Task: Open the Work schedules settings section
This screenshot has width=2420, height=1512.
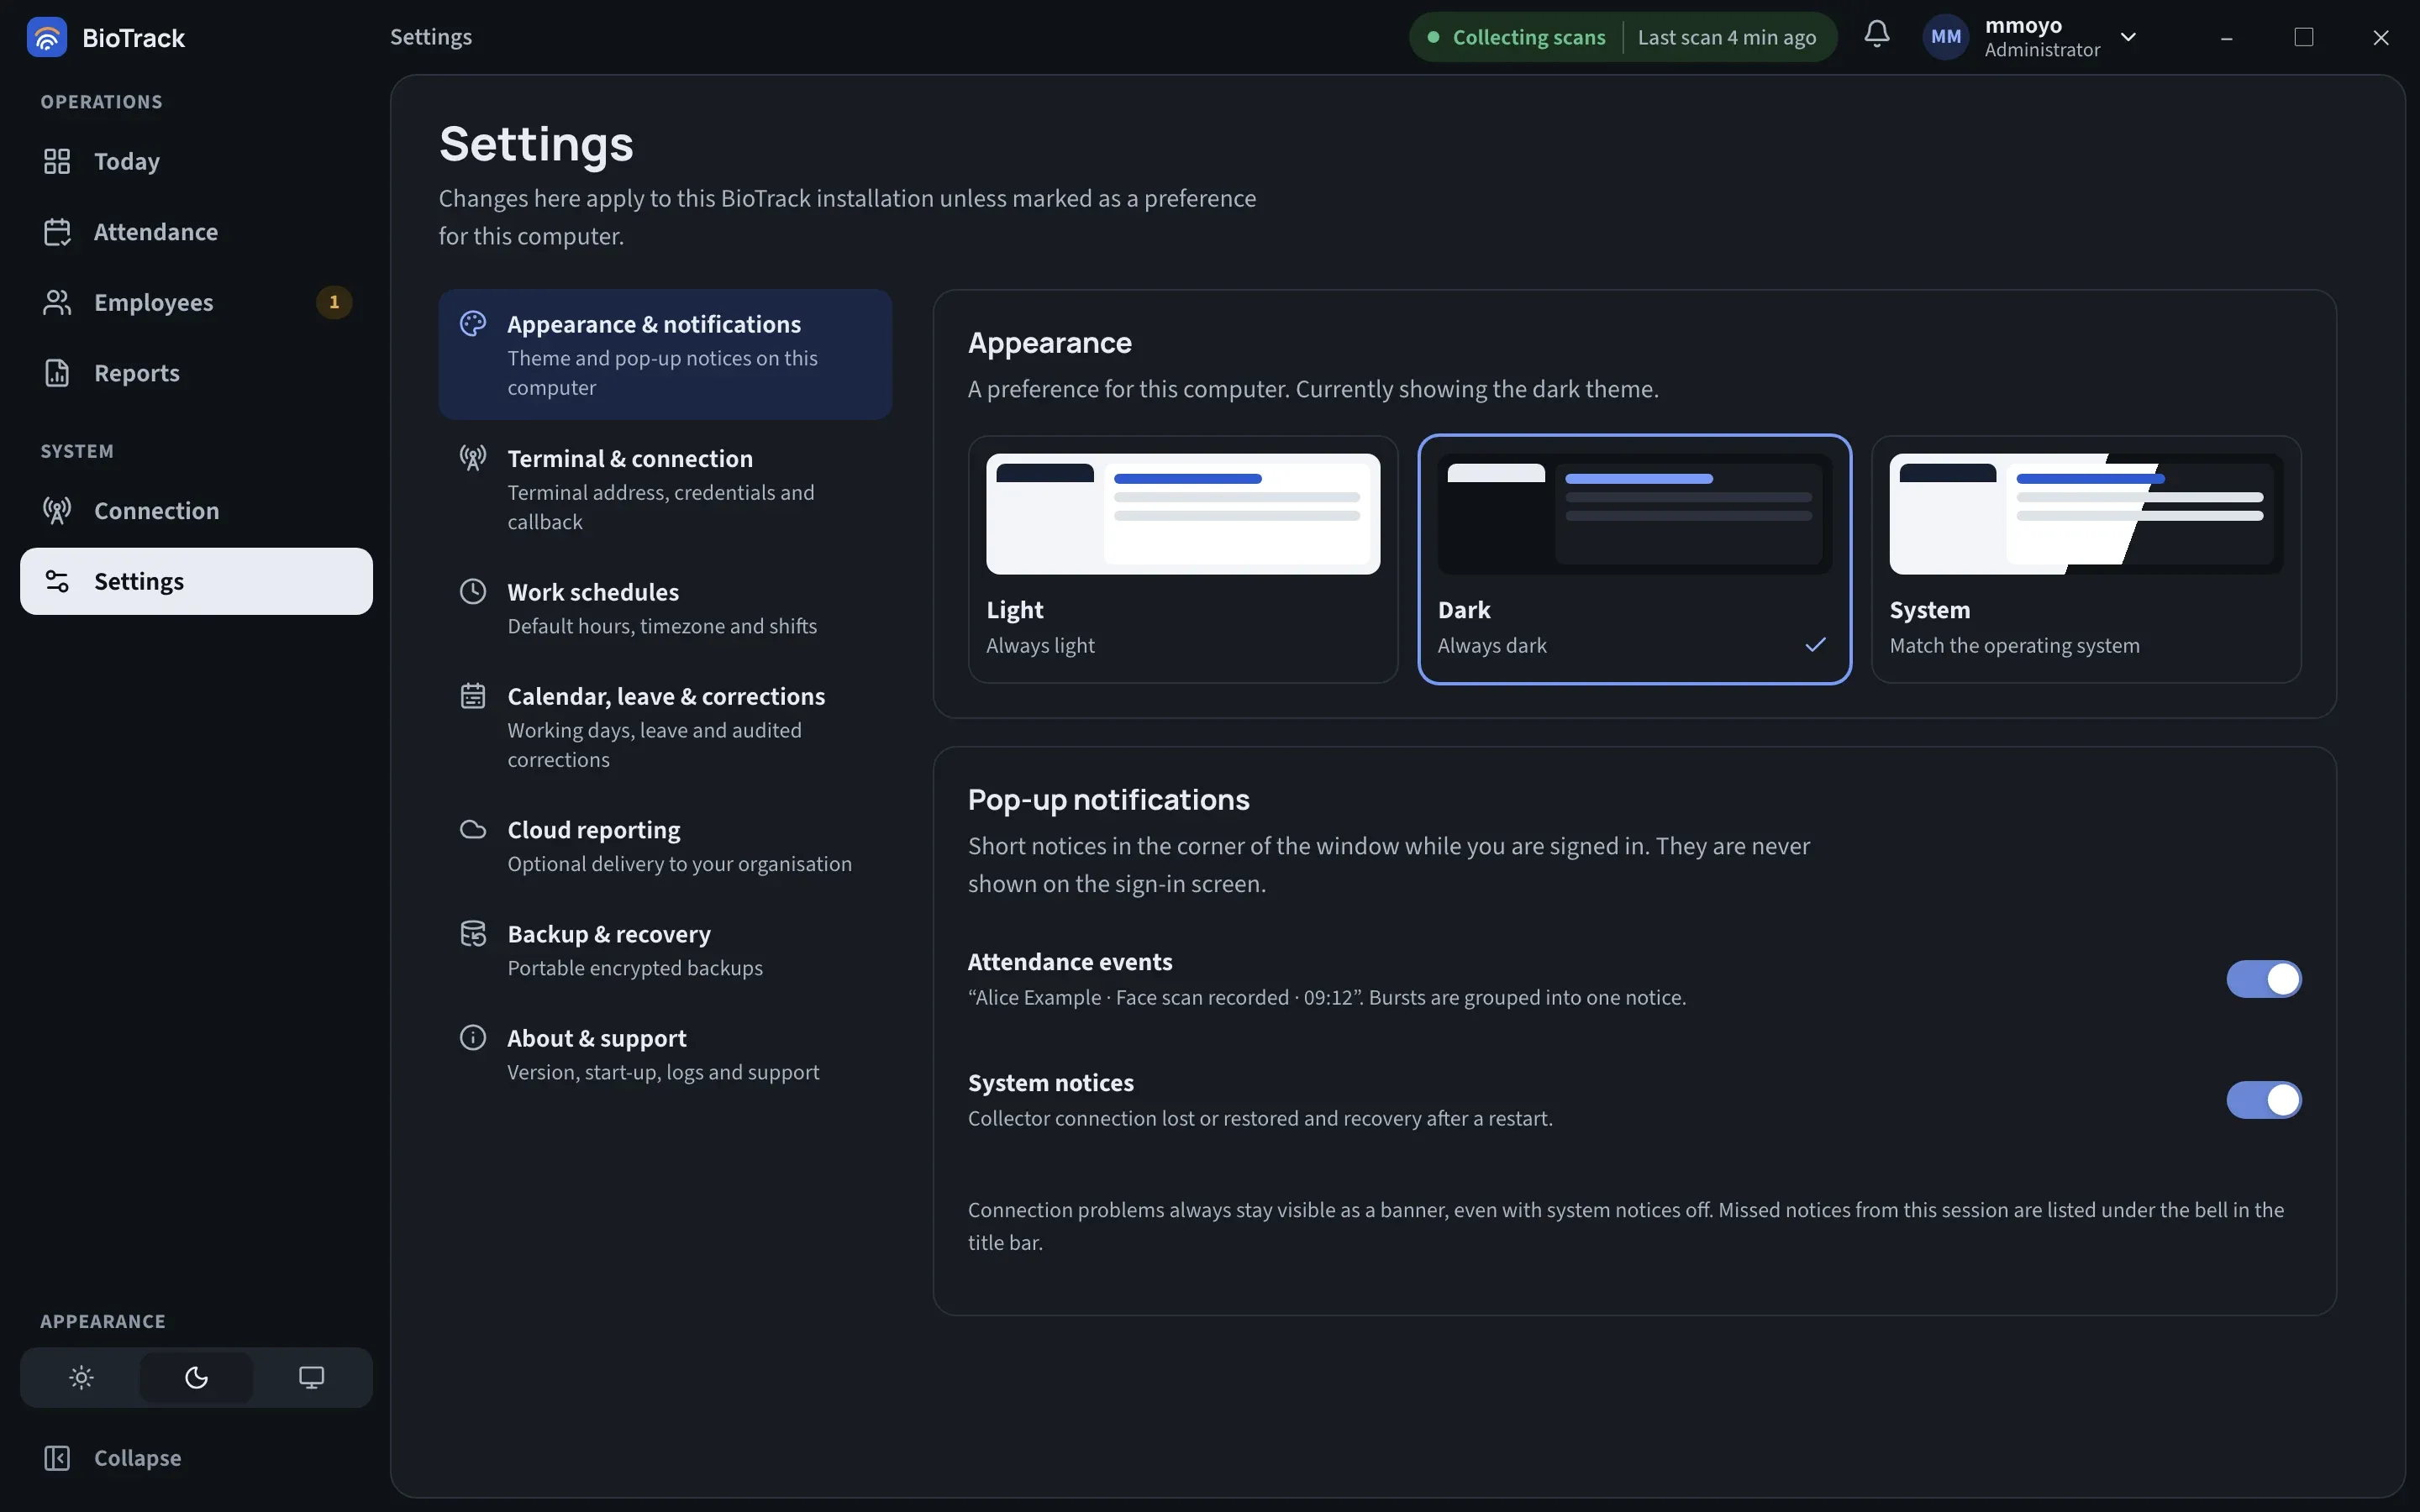Action: click(x=665, y=607)
